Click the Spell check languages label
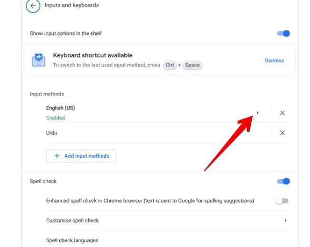Image resolution: width=310 pixels, height=247 pixels. pyautogui.click(x=72, y=240)
